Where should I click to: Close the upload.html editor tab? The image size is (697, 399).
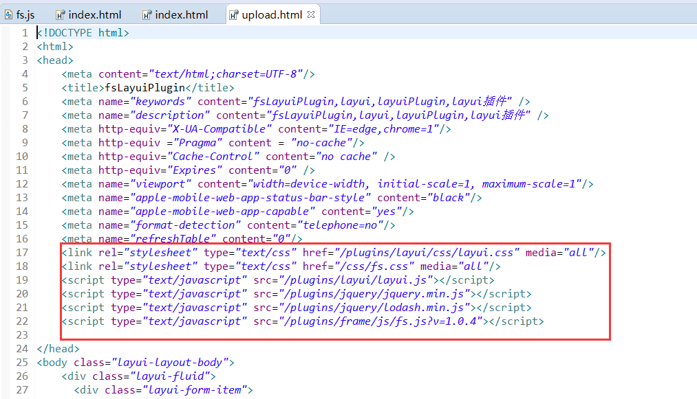(x=311, y=14)
